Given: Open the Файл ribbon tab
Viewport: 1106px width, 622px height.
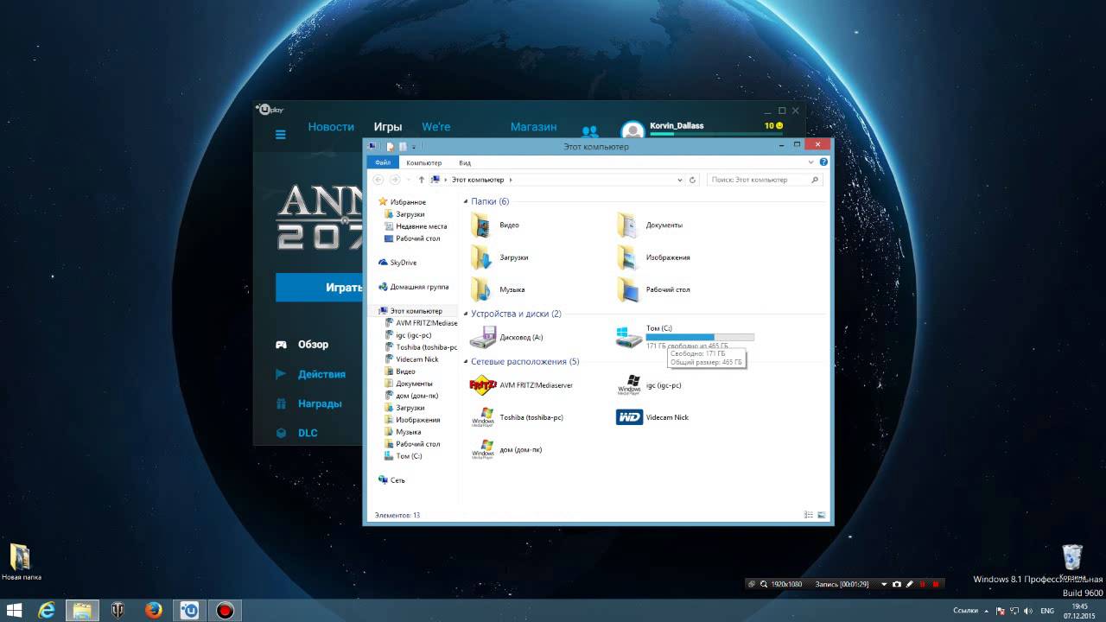Looking at the screenshot, I should (383, 162).
